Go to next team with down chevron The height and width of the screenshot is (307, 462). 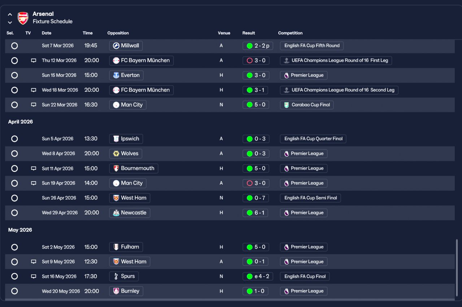[10, 22]
